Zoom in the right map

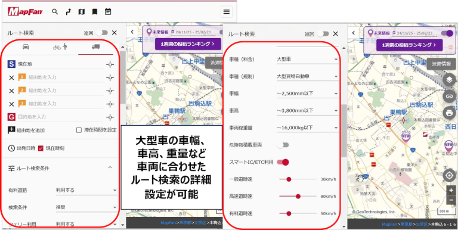point(451,190)
